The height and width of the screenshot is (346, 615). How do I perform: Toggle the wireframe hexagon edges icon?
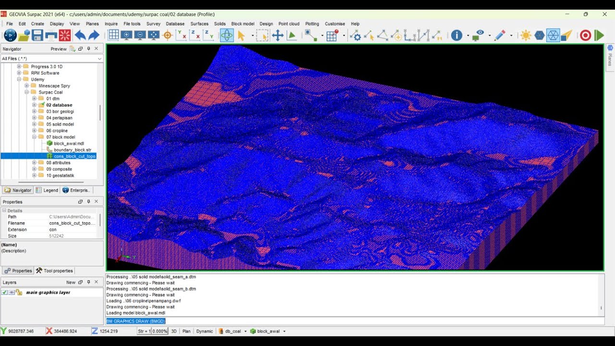pos(553,35)
